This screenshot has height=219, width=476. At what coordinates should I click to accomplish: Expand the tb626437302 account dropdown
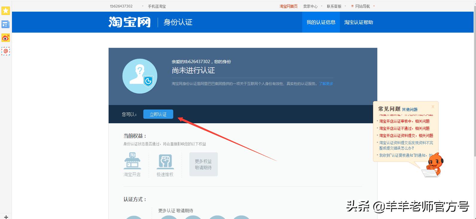(142, 6)
